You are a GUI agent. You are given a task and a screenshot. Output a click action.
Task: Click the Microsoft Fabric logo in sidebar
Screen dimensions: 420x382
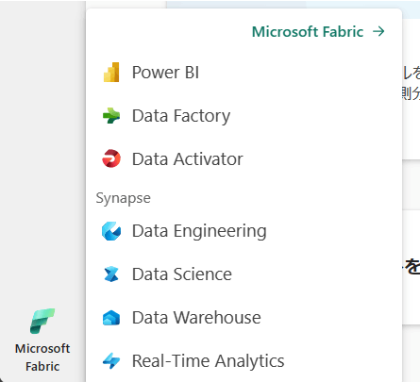[42, 321]
